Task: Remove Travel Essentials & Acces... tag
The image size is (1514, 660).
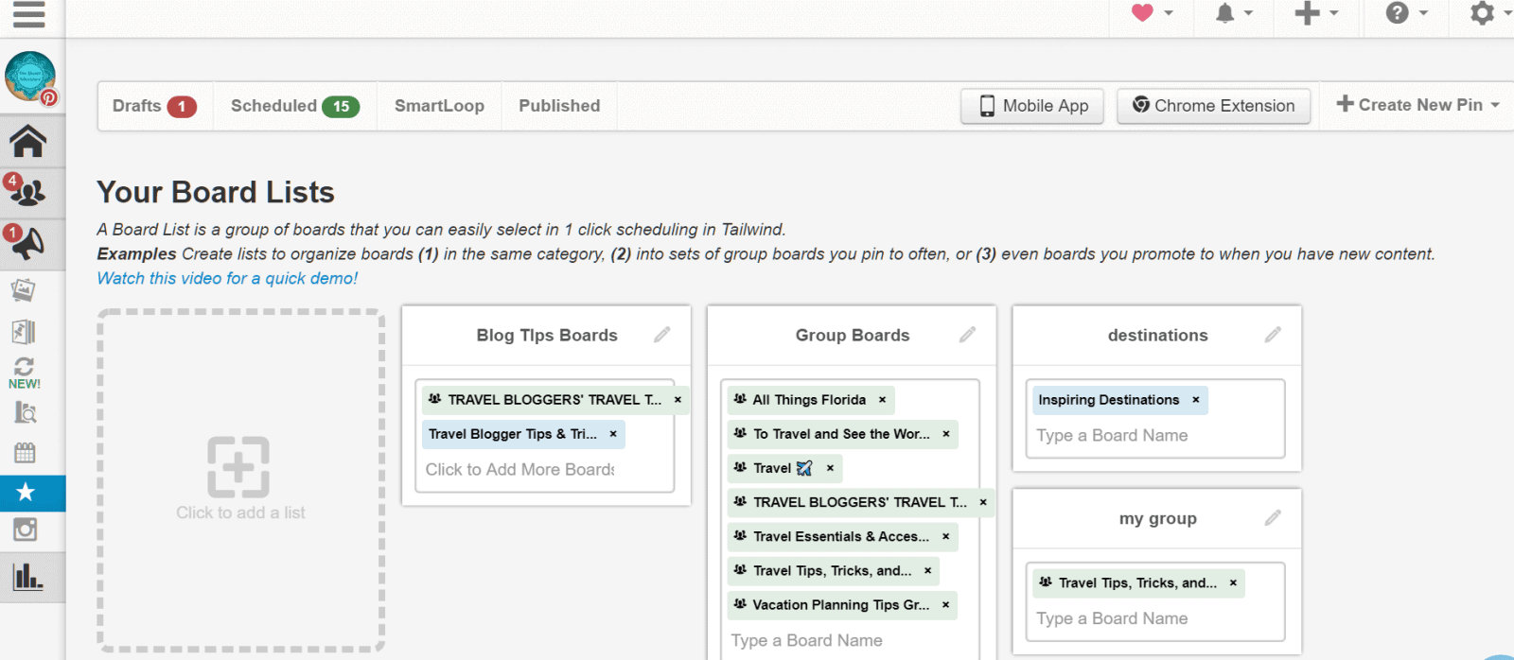Action: point(945,536)
